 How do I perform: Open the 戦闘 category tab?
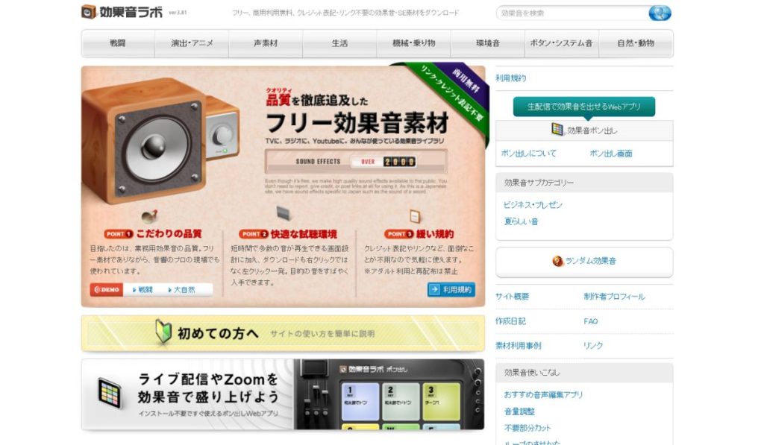(x=118, y=43)
